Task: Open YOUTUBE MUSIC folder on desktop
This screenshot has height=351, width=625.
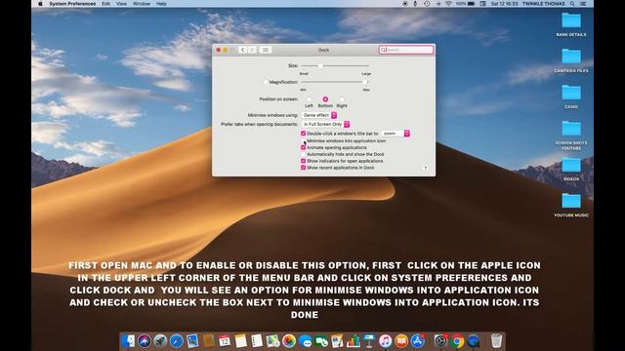Action: (x=571, y=205)
